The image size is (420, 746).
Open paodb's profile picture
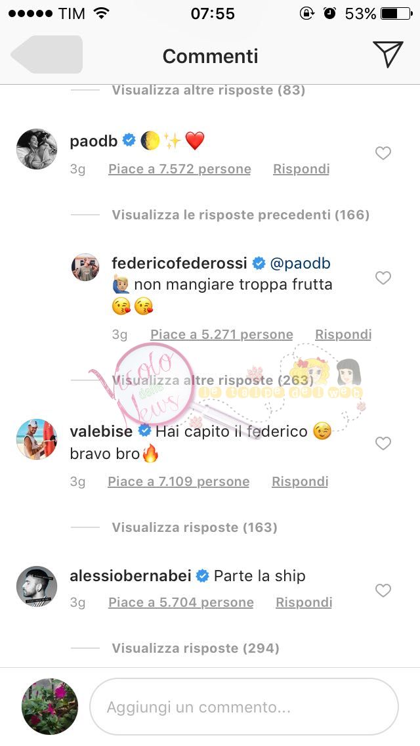coord(37,149)
